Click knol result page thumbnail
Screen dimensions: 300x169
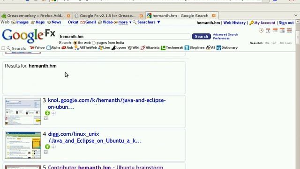coord(23,112)
